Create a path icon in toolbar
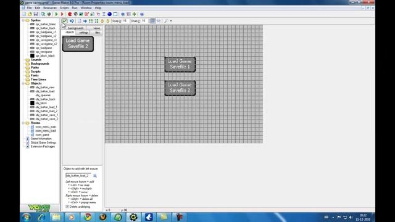 pos(86,14)
